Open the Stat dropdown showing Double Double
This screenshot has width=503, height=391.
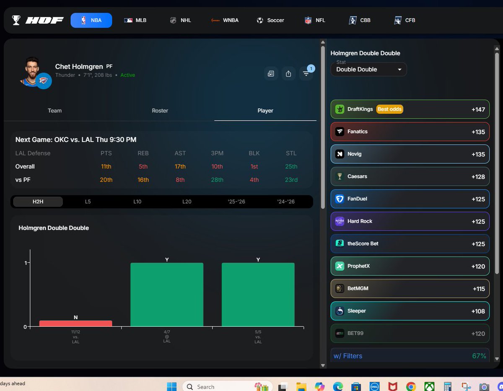[x=369, y=69]
